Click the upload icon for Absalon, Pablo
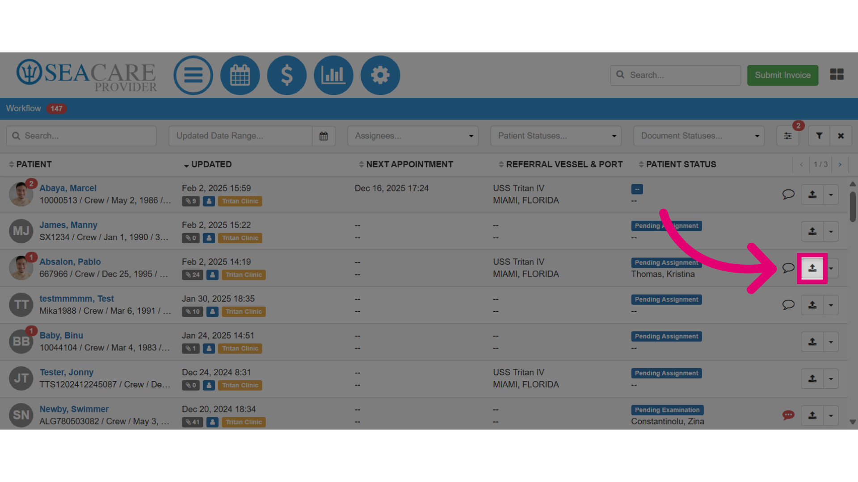858x482 pixels. click(x=812, y=268)
